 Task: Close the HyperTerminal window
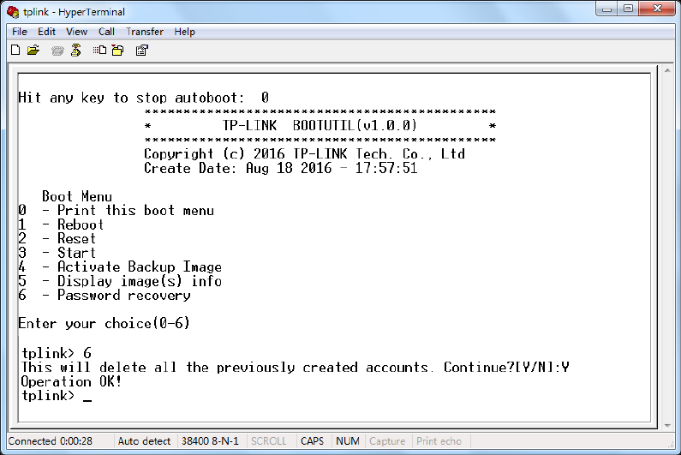(657, 9)
